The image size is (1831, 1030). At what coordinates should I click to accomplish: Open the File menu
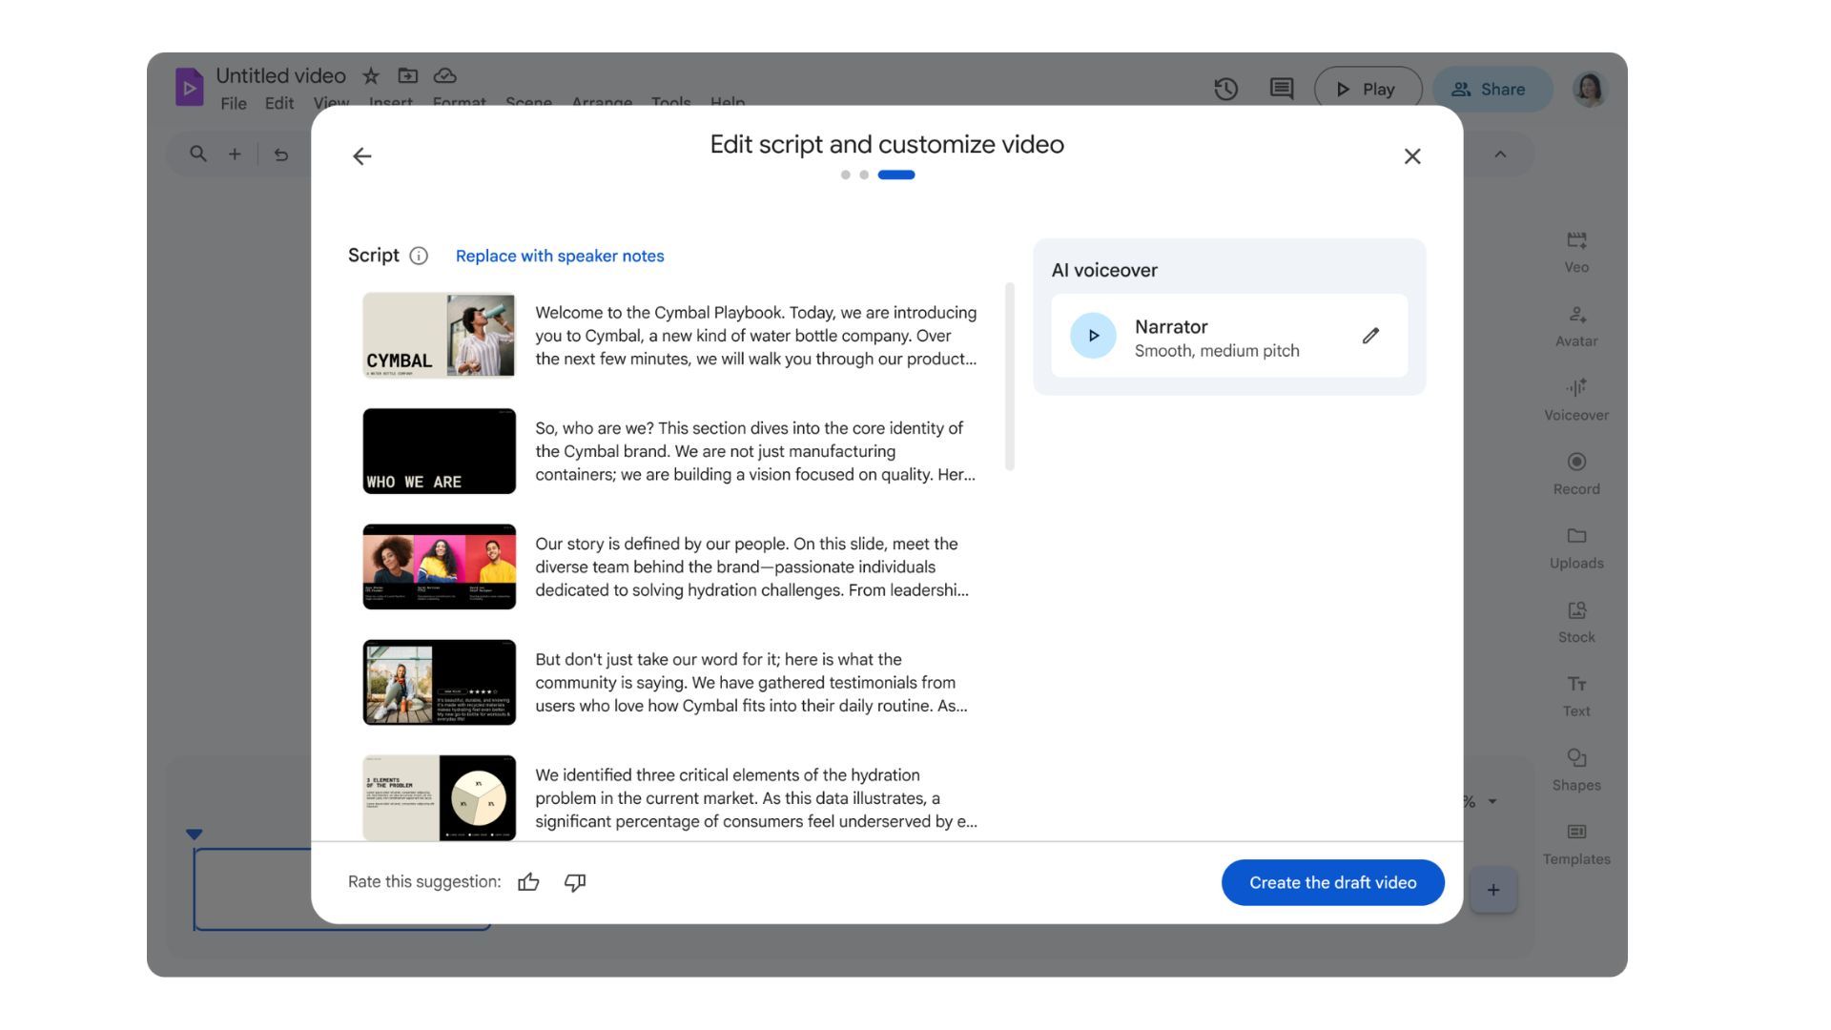(x=234, y=101)
